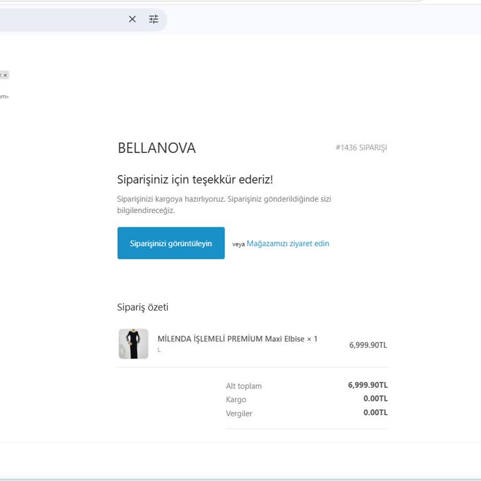The image size is (481, 481).
Task: Click the size L text under product name
Action: click(x=159, y=349)
